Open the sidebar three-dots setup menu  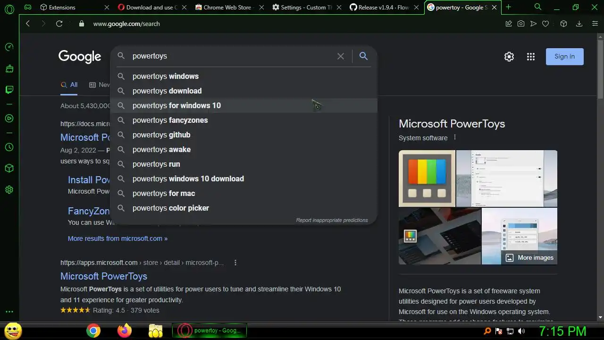(x=9, y=312)
